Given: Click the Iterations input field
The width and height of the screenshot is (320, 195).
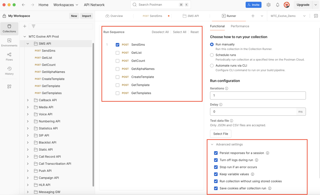Looking at the screenshot, I should (258, 95).
